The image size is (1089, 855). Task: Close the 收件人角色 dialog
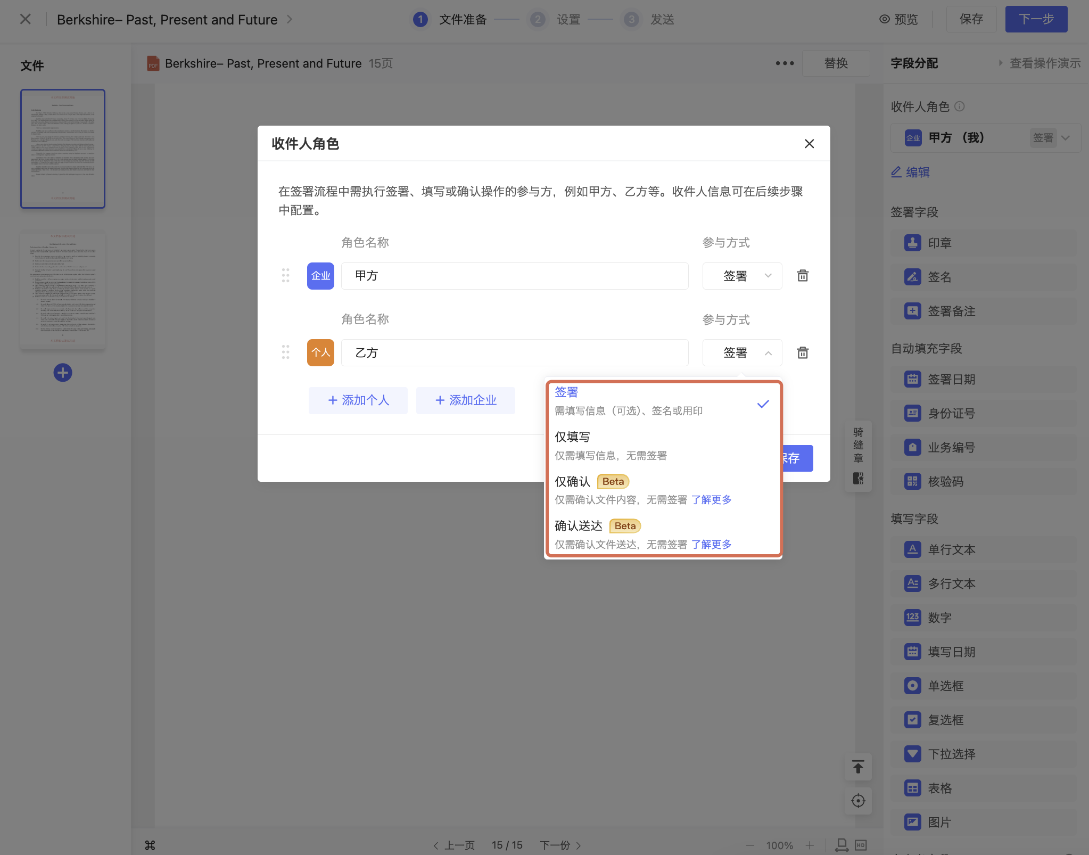click(x=809, y=144)
